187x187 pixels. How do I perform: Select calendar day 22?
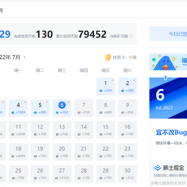(106, 152)
